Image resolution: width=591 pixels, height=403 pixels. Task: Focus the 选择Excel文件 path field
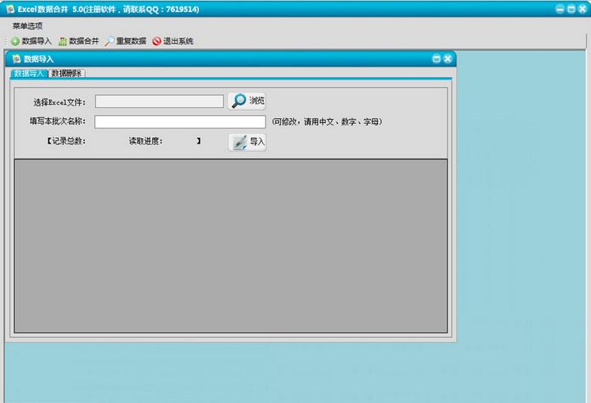coord(159,101)
